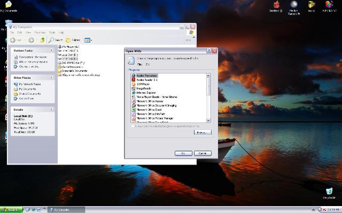
Task: Click the Folders toolbar button
Action: 73,40
